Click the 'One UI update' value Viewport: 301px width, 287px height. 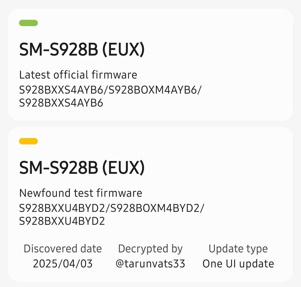(238, 264)
